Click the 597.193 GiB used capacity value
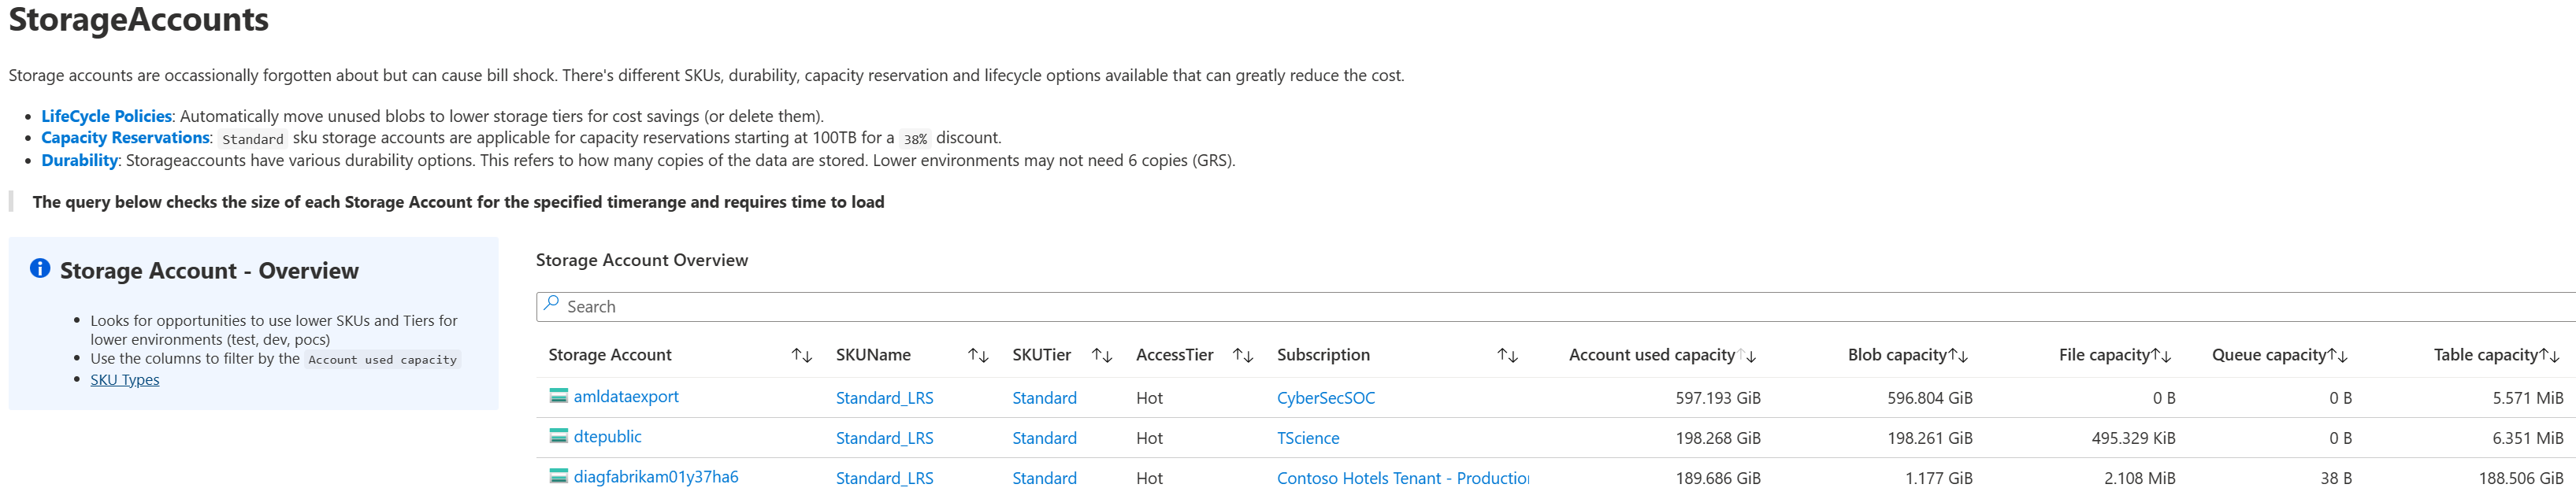2576x499 pixels. [1718, 398]
